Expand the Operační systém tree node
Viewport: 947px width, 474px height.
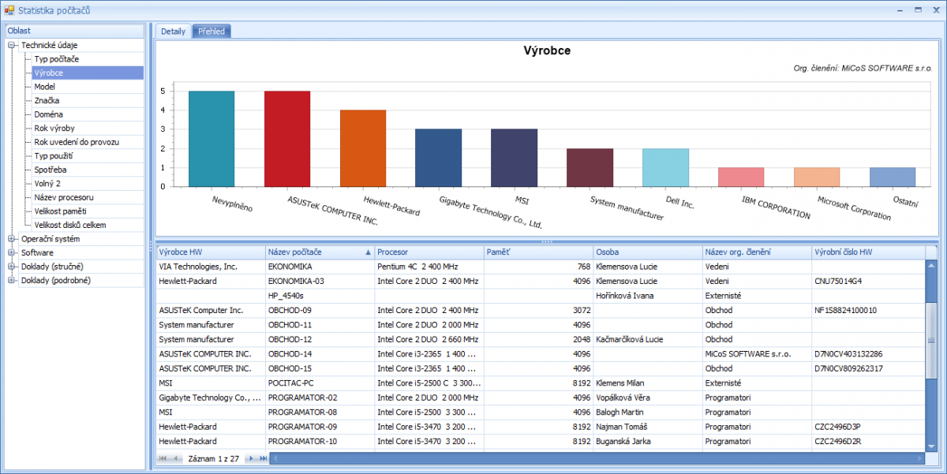pyautogui.click(x=12, y=239)
